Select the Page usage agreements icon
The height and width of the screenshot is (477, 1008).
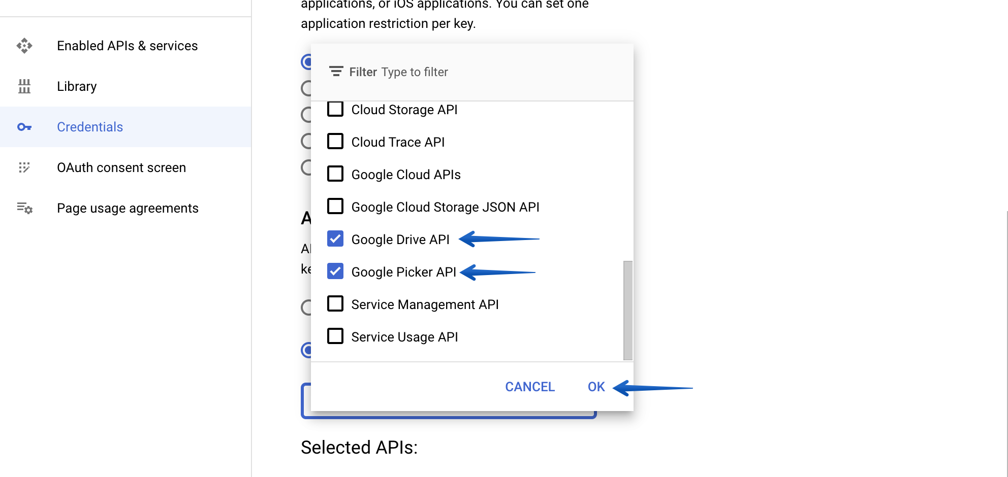point(24,208)
